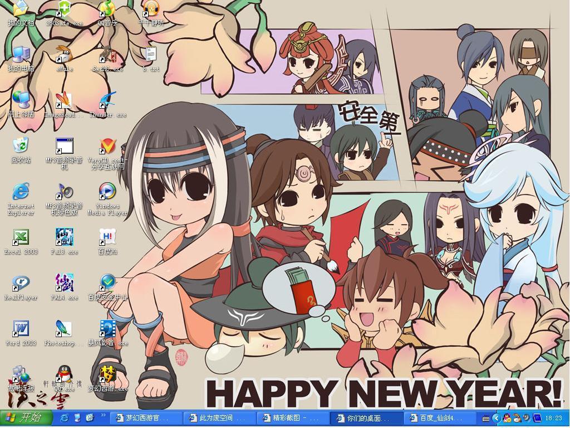570x428 pixels.
Task: Click the 开始 Start button
Action: [x=26, y=418]
